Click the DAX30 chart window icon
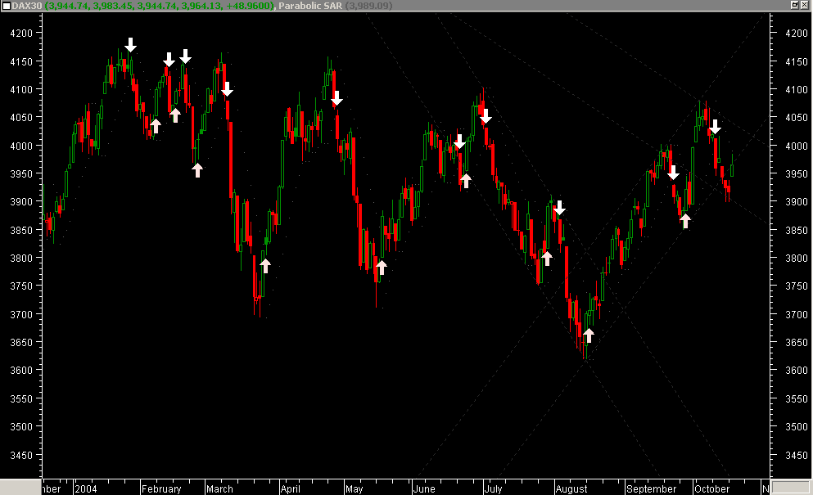This screenshot has width=813, height=495. (7, 6)
